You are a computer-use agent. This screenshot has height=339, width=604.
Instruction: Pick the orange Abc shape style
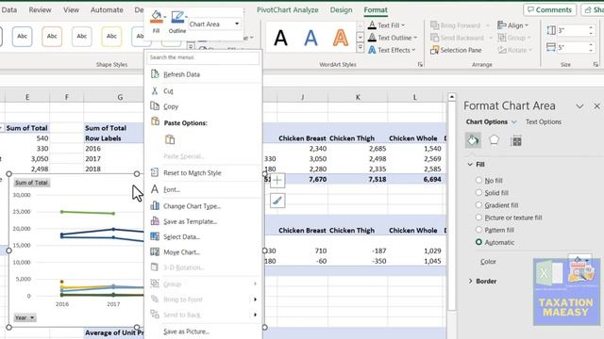click(52, 37)
